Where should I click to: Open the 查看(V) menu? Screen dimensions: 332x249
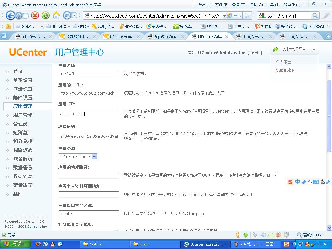238,5
